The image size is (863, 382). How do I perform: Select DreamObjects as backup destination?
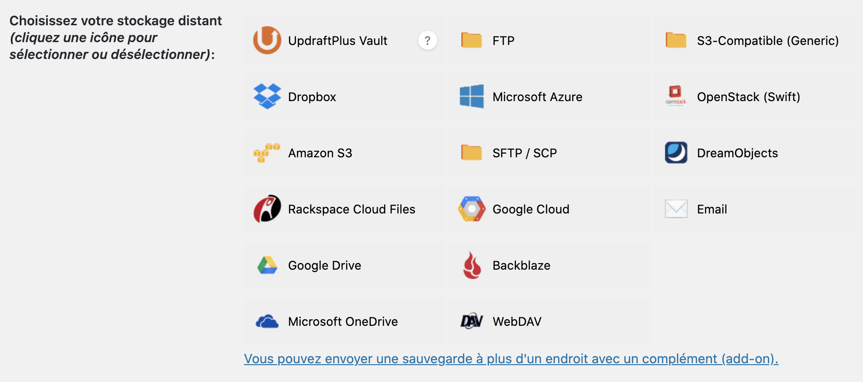pyautogui.click(x=675, y=153)
